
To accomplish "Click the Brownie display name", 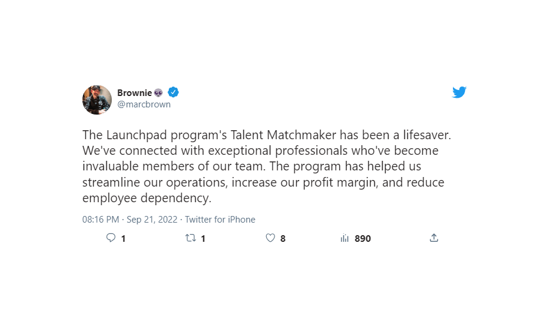I will [x=135, y=92].
